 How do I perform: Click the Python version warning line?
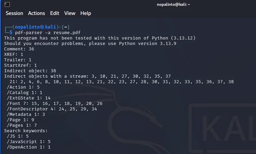click(x=100, y=38)
